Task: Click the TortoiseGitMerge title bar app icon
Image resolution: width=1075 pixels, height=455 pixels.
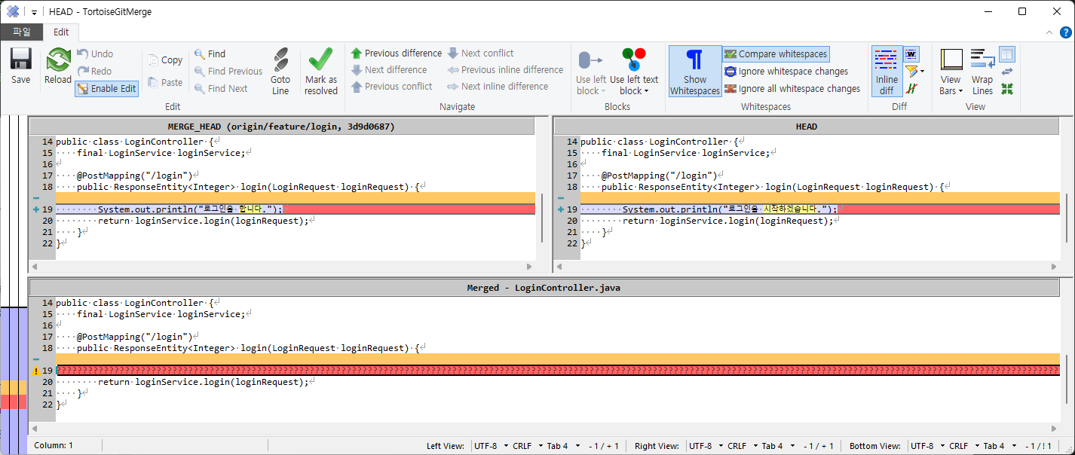Action: (x=12, y=11)
